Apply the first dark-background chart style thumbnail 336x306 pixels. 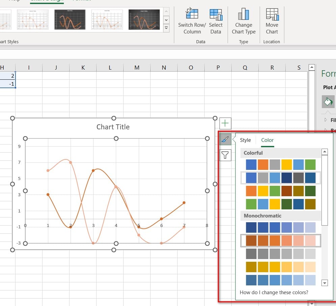pyautogui.click(x=70, y=20)
